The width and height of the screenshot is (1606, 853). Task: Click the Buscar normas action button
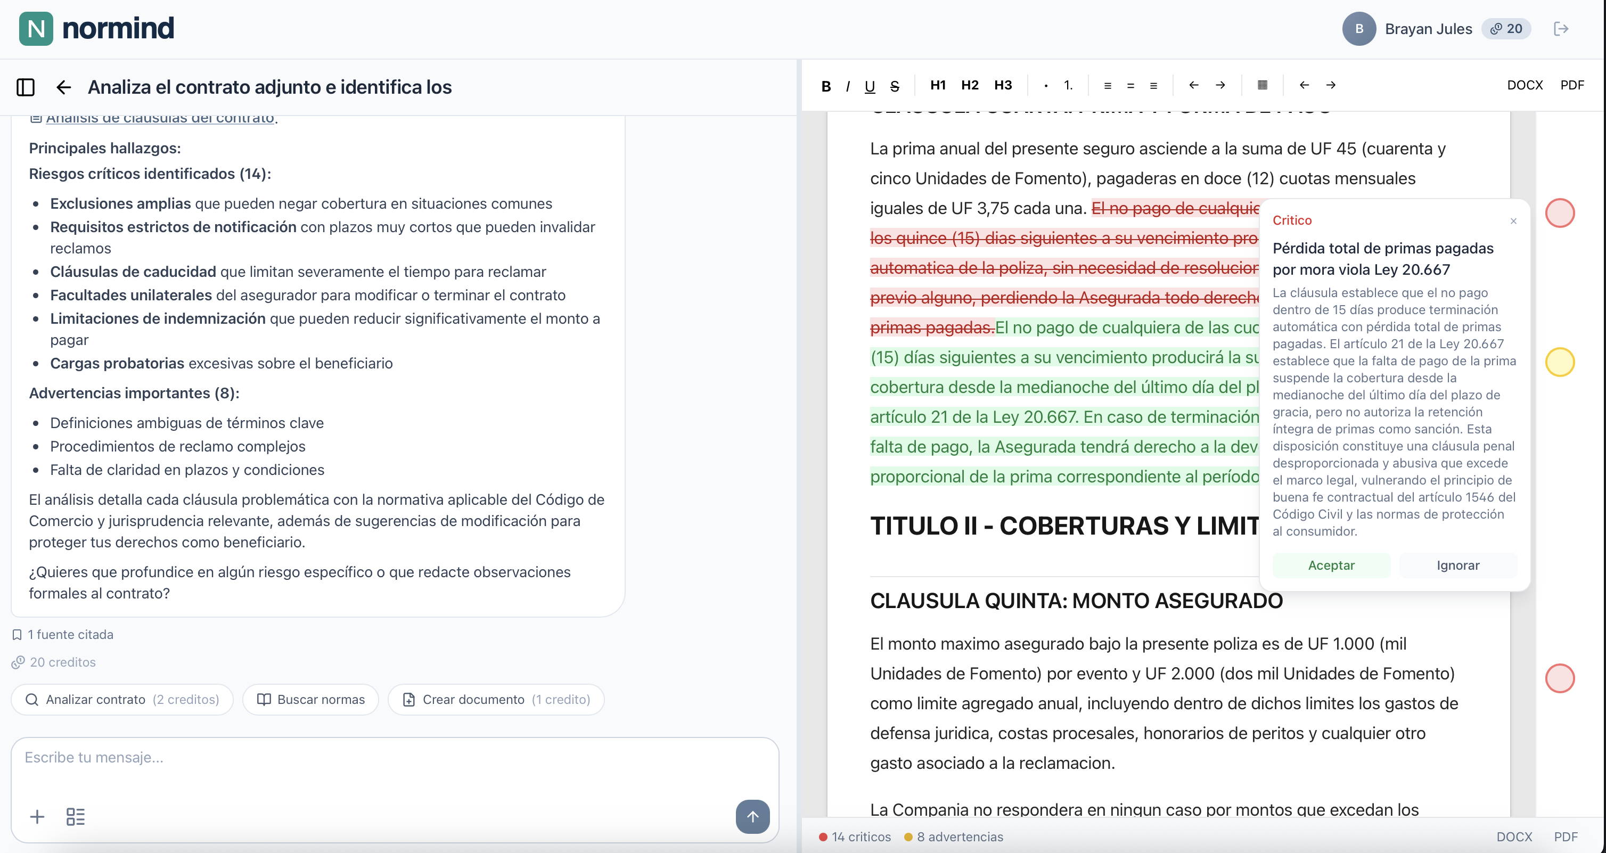pyautogui.click(x=310, y=700)
